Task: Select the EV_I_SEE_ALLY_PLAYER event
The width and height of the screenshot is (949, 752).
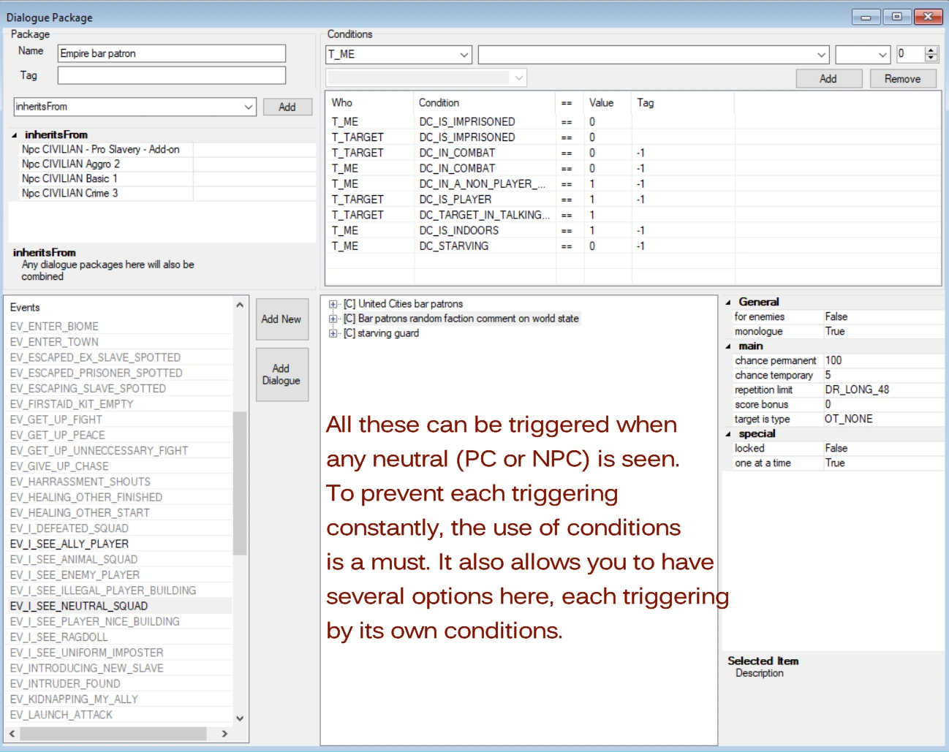Action: point(120,544)
